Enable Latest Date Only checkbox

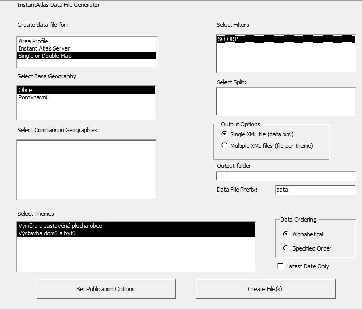pyautogui.click(x=280, y=266)
